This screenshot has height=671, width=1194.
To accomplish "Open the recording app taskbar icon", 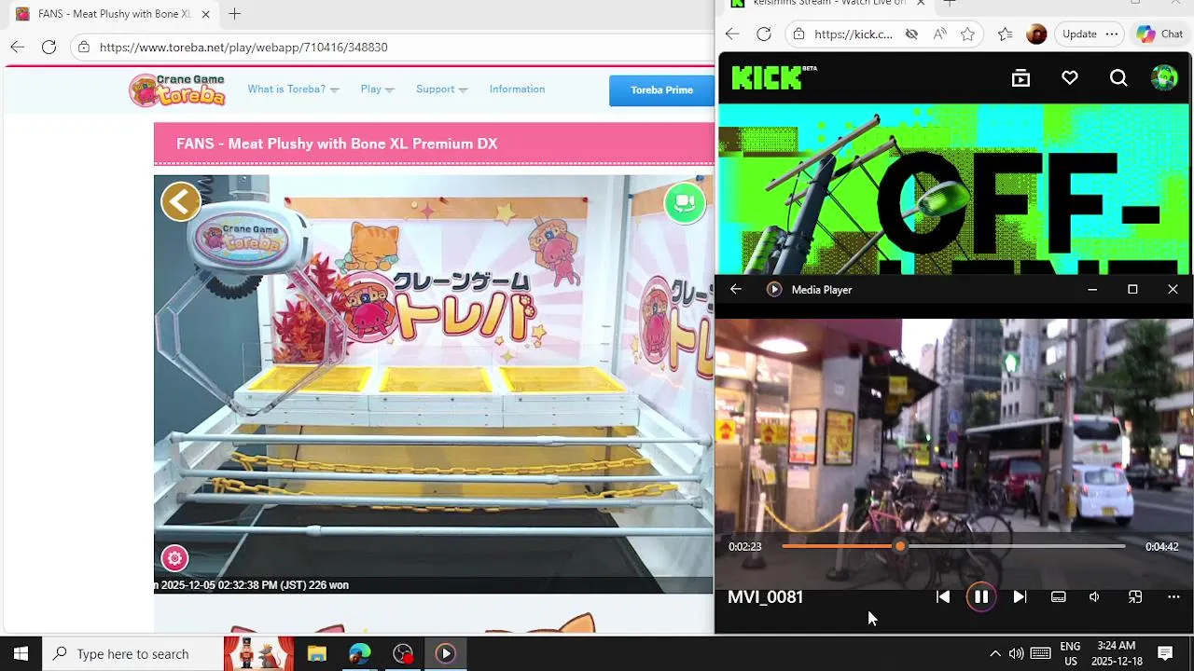I will tap(403, 654).
